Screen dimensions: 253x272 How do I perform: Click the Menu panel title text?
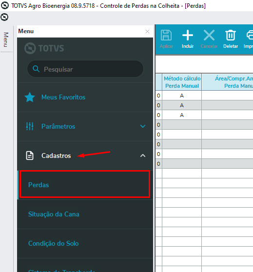[26, 31]
